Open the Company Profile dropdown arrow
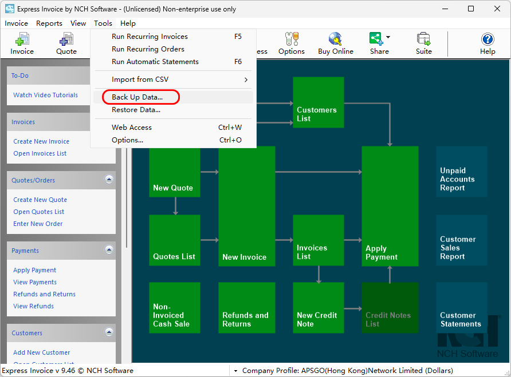 (x=235, y=371)
